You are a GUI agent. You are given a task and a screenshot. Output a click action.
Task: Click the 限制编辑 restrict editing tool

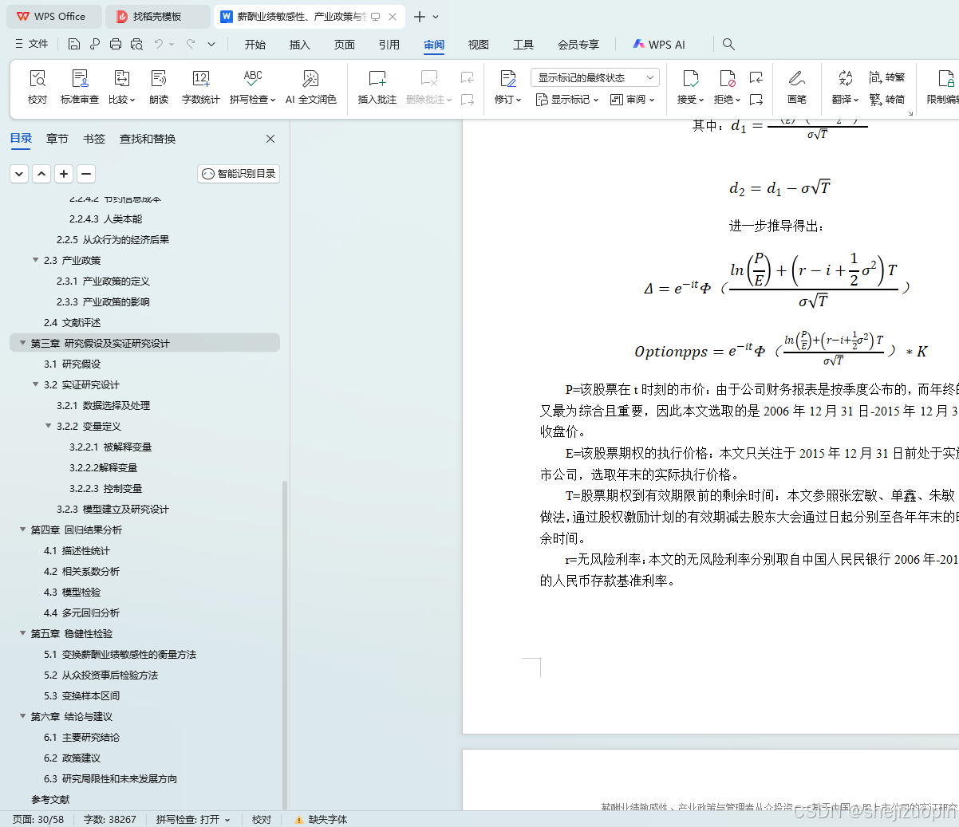coord(945,86)
